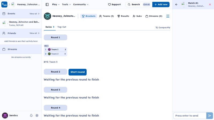Open the Tools dropdown menu
214x120 pixels.
[66, 5]
